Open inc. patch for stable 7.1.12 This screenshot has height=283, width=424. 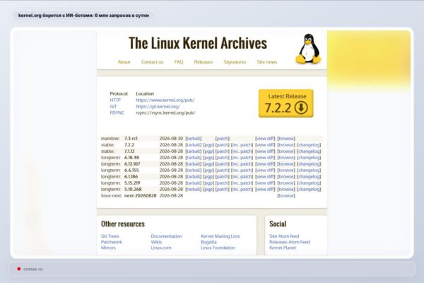click(242, 151)
